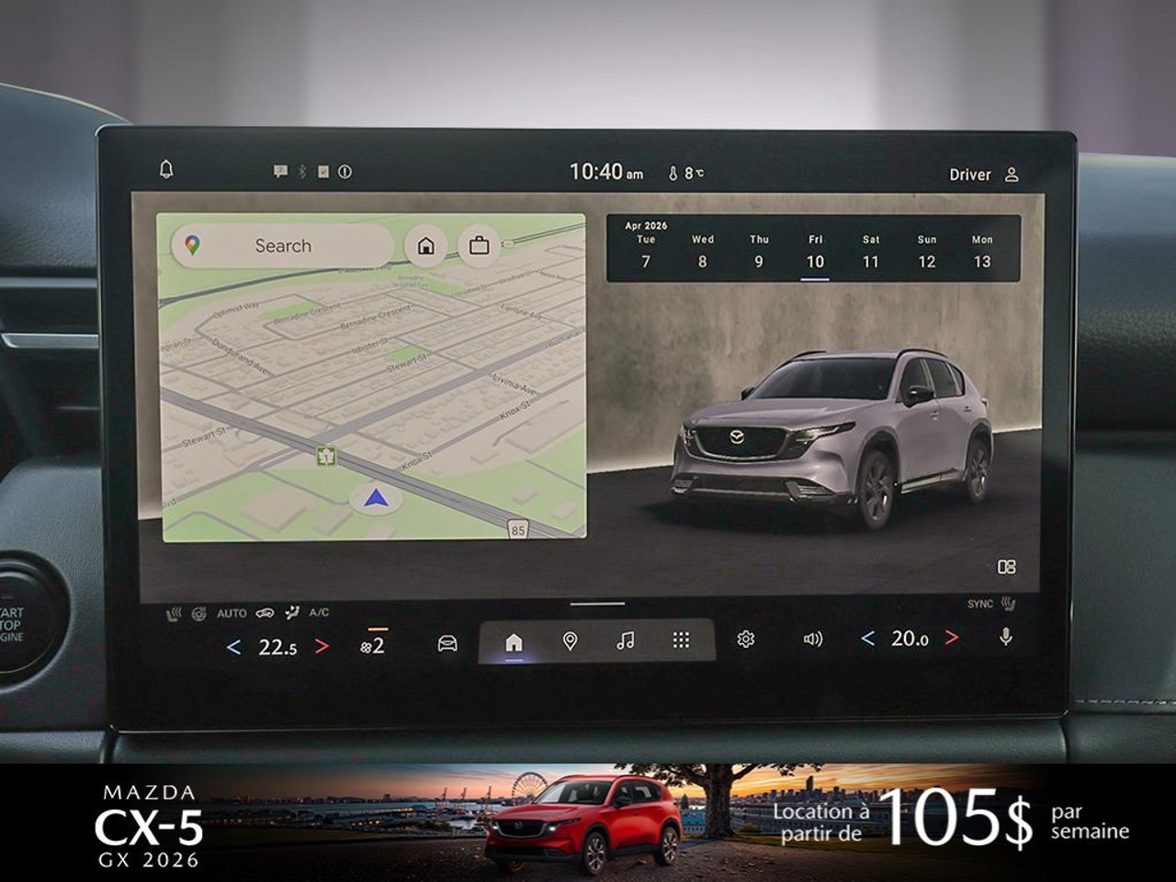Image resolution: width=1176 pixels, height=882 pixels.
Task: Toggle the air recirculation mode
Action: [266, 613]
